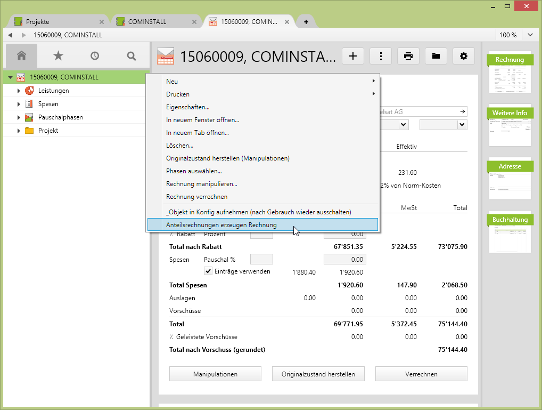
Task: Click the Pauschal % input field
Action: coord(261,260)
